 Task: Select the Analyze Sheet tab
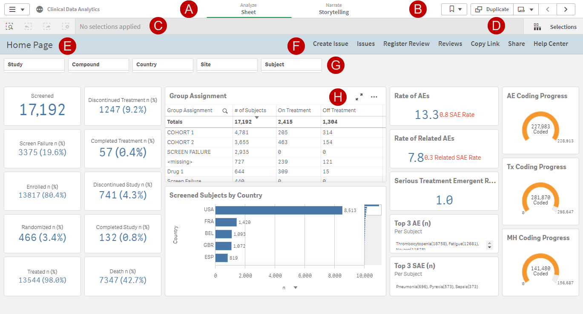249,9
